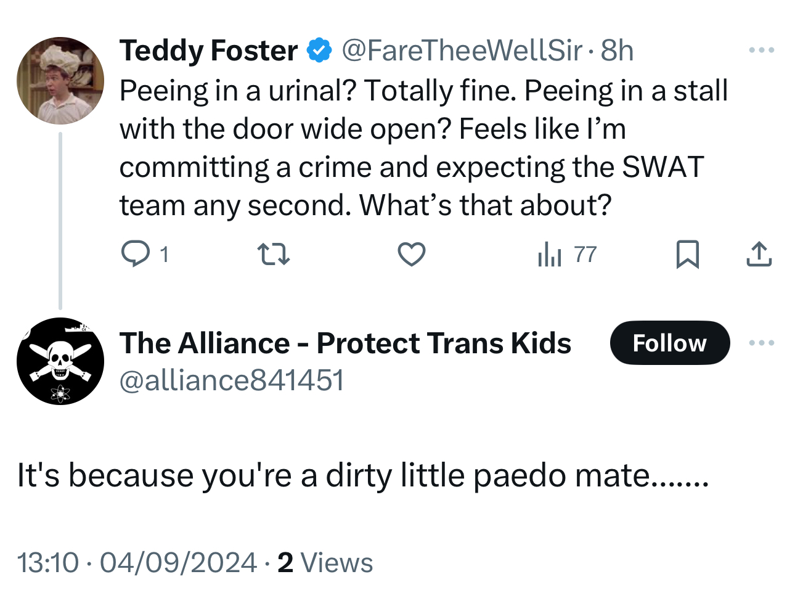Click the 13:10 · 04/09/2024 timestamp

click(x=137, y=562)
